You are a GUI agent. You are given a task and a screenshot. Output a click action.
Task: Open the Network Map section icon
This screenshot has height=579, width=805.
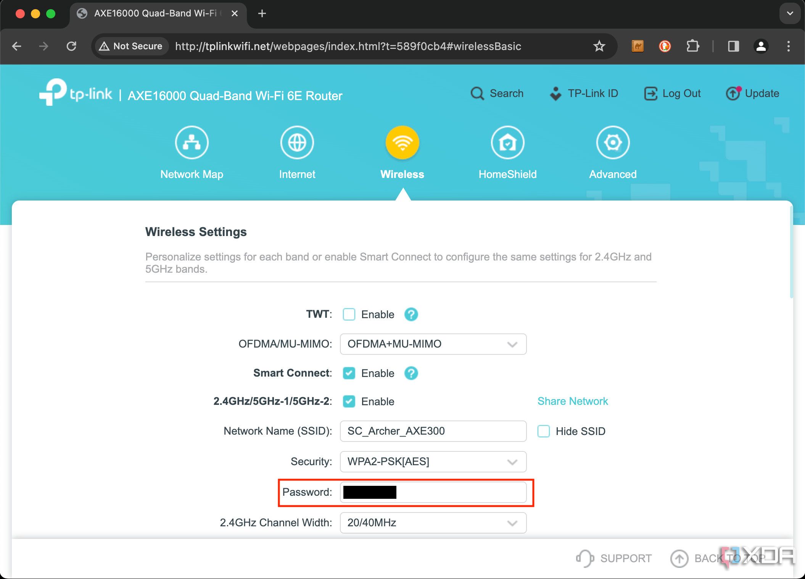click(x=192, y=142)
